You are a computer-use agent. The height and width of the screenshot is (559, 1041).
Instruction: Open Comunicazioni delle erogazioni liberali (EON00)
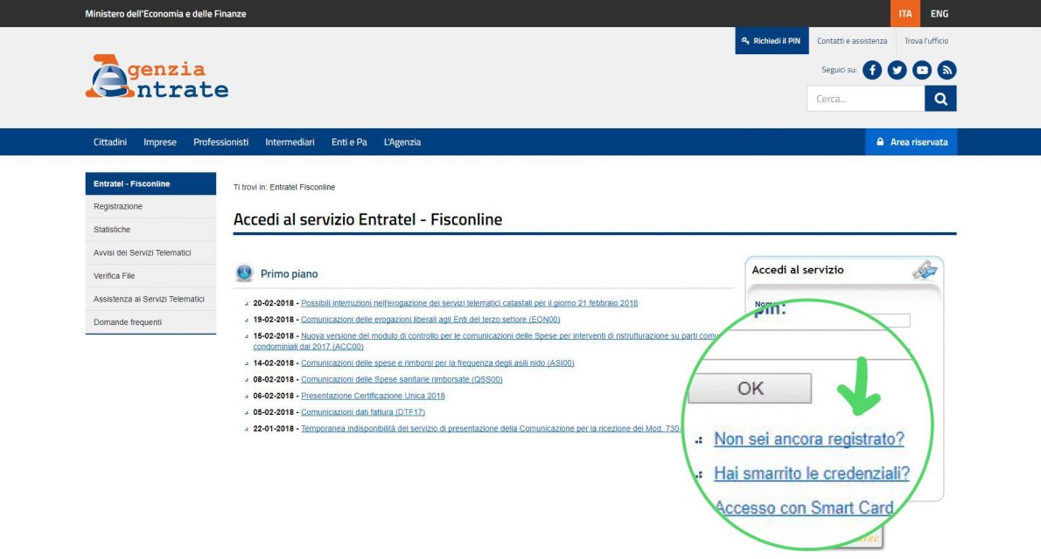point(430,320)
